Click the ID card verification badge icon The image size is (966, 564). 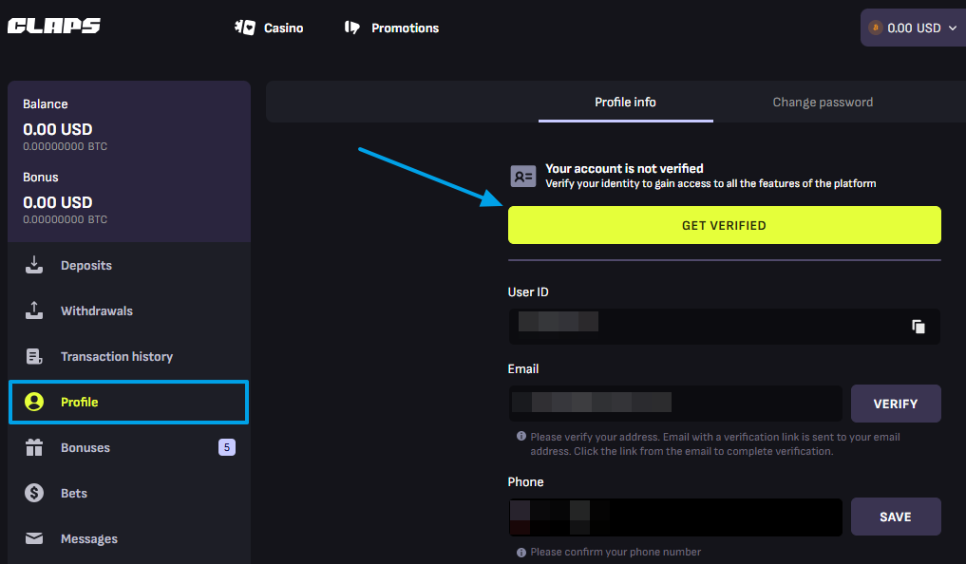(522, 176)
